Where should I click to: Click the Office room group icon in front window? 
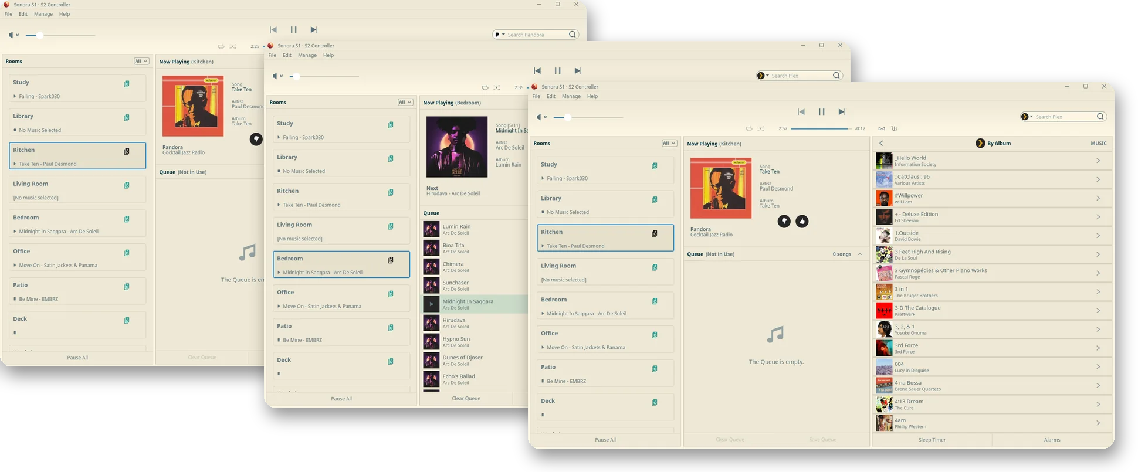pos(655,335)
